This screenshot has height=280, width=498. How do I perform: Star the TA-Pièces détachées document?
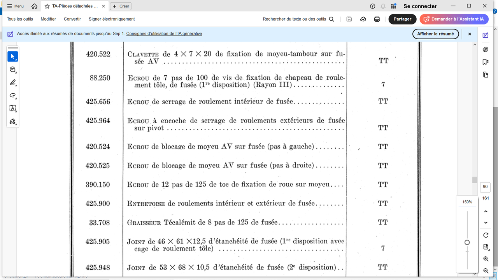tap(47, 6)
